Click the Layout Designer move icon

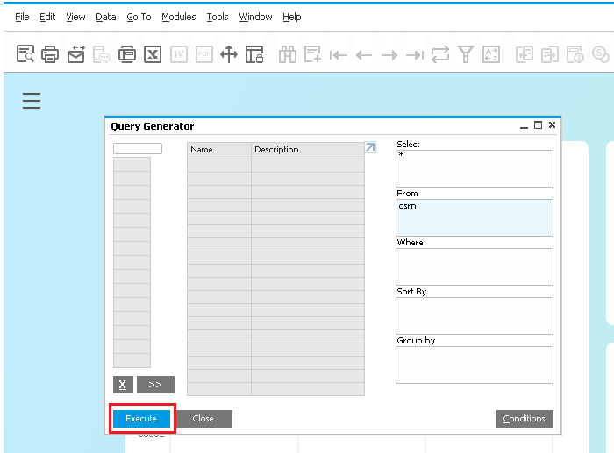pos(229,54)
